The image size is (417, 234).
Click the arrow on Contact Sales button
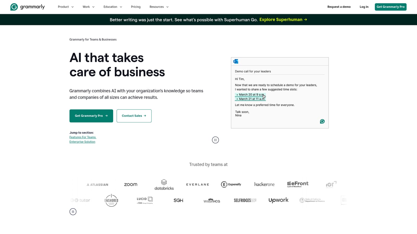point(145,116)
